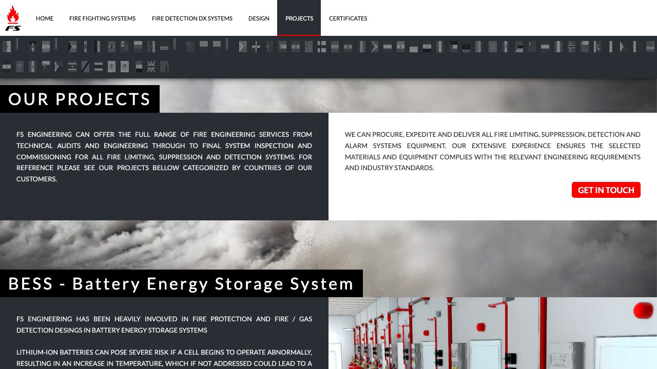
Task: Open the BESS fire suppression room image
Action: point(493,333)
